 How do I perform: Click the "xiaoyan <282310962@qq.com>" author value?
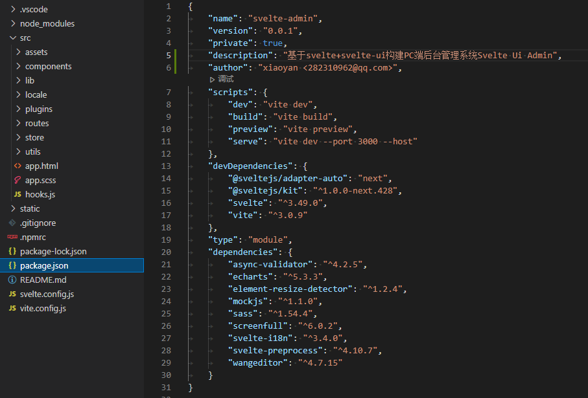click(328, 68)
